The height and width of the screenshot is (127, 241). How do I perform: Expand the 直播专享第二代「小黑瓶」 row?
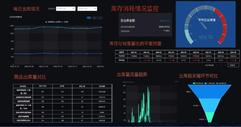pyautogui.click(x=15, y=107)
